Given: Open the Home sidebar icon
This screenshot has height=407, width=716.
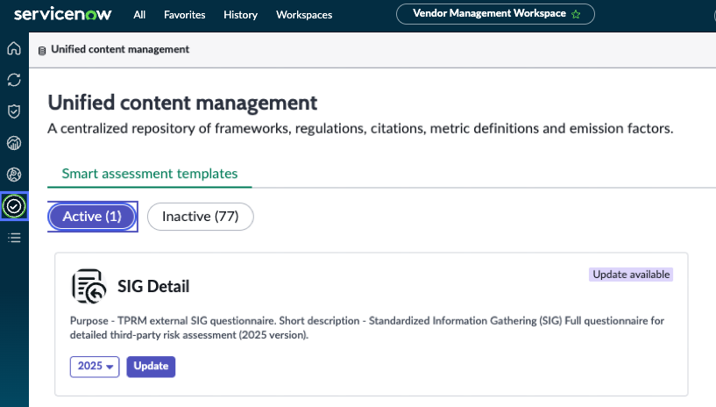Looking at the screenshot, I should (x=14, y=48).
